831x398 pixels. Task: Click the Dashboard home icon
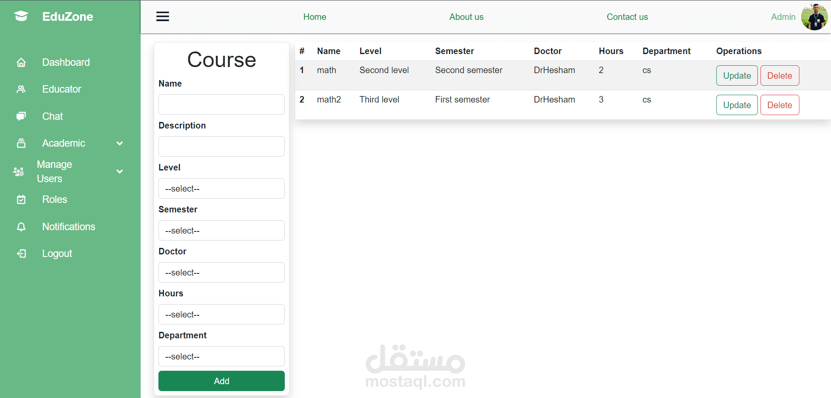pos(21,62)
